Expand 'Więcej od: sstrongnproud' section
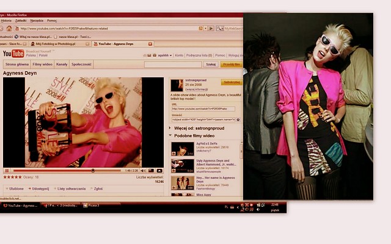 170,128
